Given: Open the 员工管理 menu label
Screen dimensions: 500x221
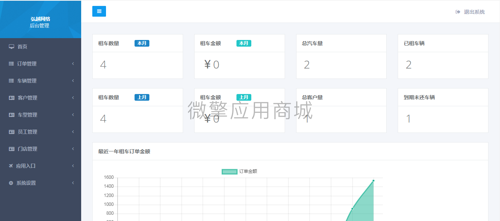Looking at the screenshot, I should (27, 132).
